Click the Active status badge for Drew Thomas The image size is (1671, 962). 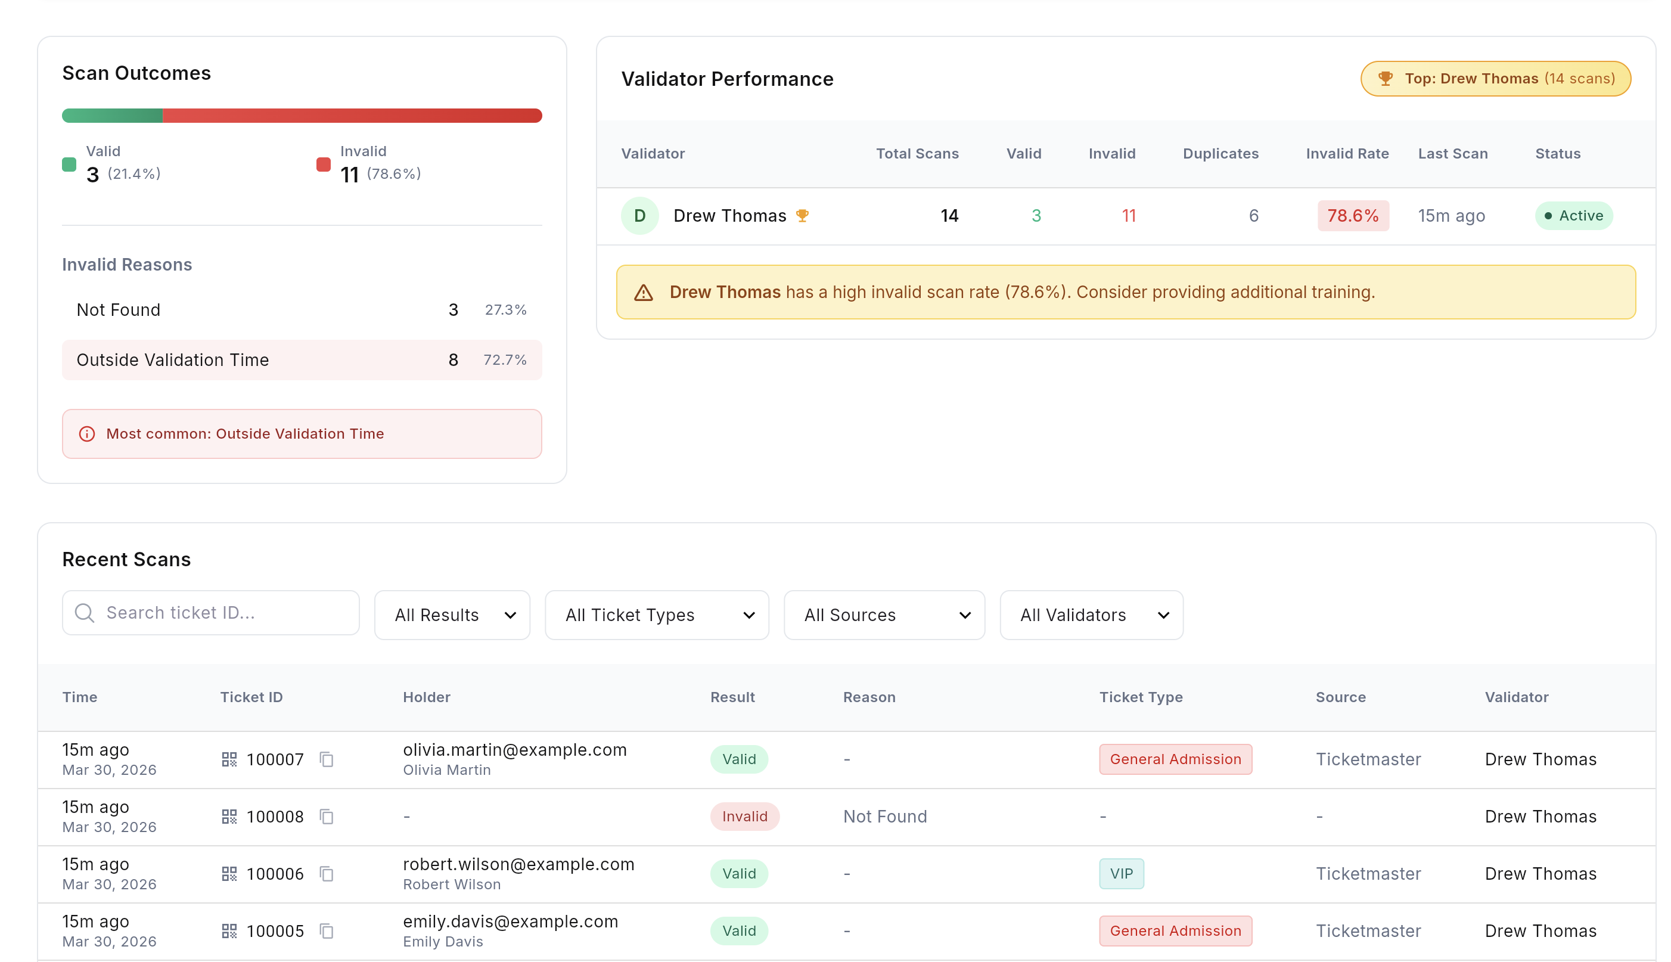[x=1573, y=215]
